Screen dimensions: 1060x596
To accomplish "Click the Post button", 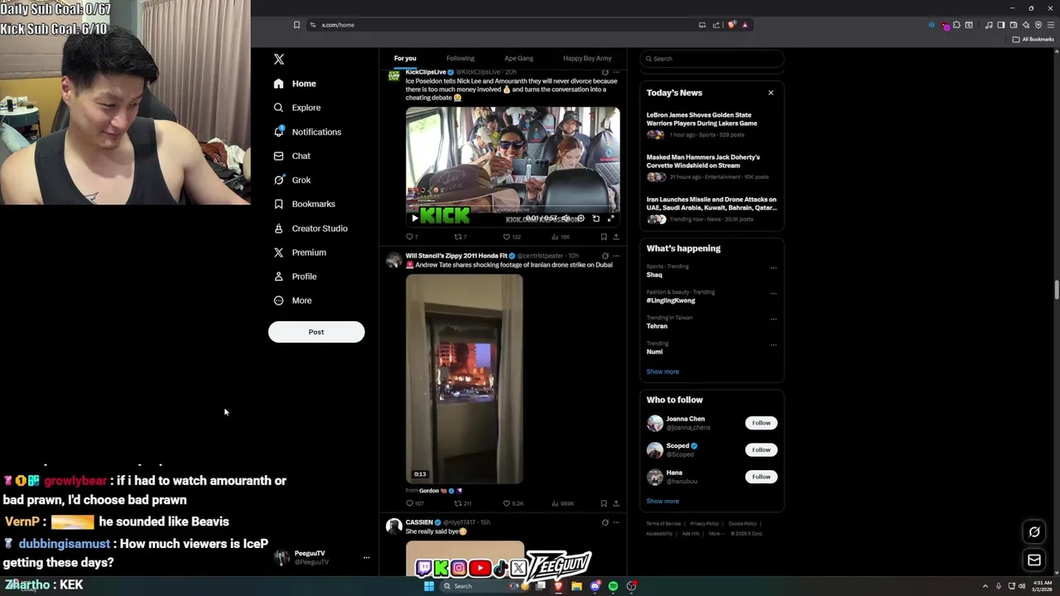I will pos(316,332).
